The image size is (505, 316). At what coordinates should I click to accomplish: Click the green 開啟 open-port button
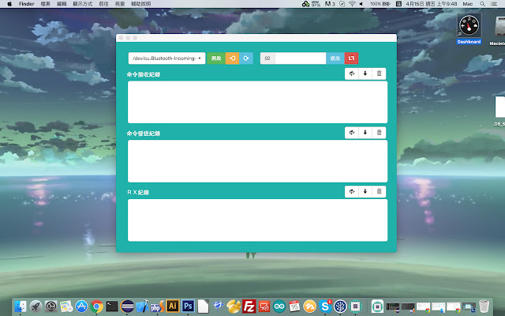(216, 58)
